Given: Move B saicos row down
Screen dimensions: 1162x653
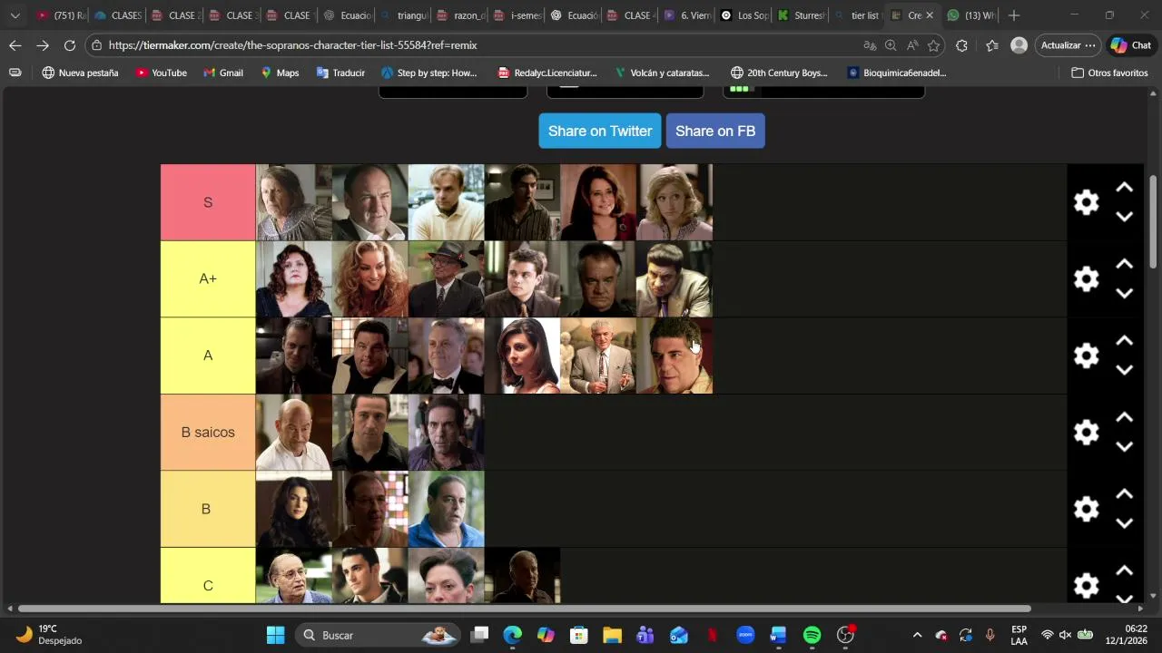Looking at the screenshot, I should (1124, 446).
